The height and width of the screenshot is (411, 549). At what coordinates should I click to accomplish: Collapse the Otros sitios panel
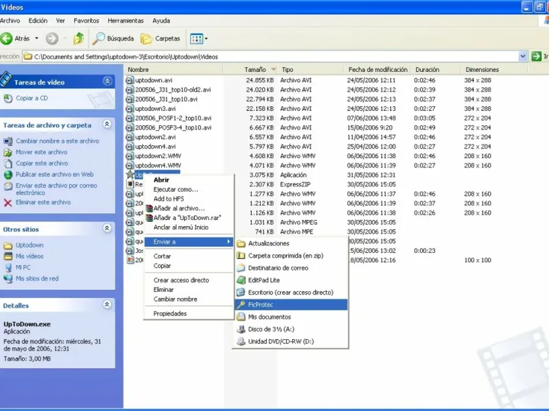pos(107,229)
